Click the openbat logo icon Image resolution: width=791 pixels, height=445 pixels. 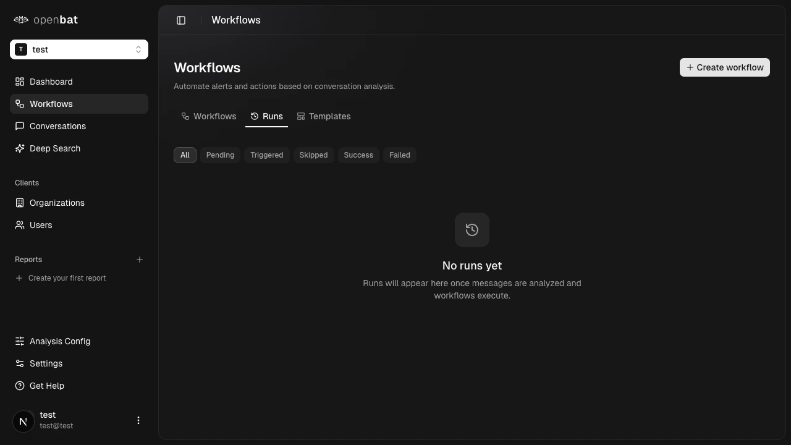[x=20, y=19]
